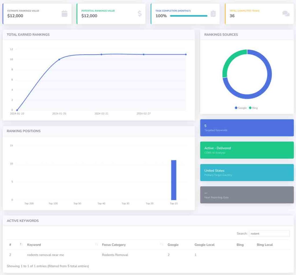Click the monthly task completion progress bar
Viewport: 296px width, 275px height.
click(188, 16)
